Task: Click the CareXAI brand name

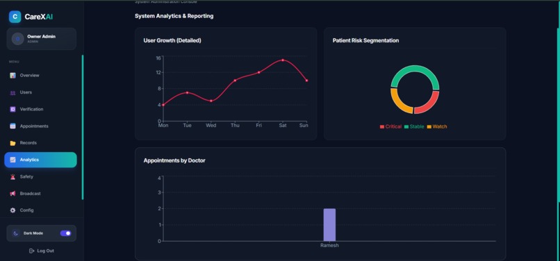Action: tap(39, 17)
